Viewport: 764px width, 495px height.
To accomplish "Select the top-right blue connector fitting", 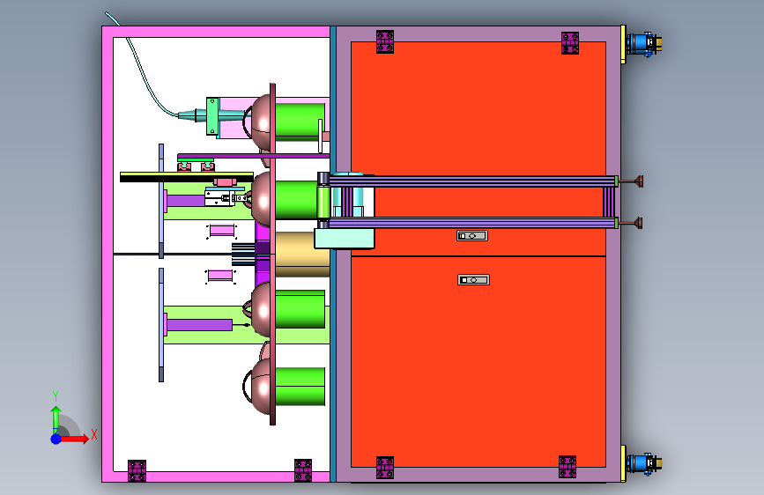I will tap(643, 44).
